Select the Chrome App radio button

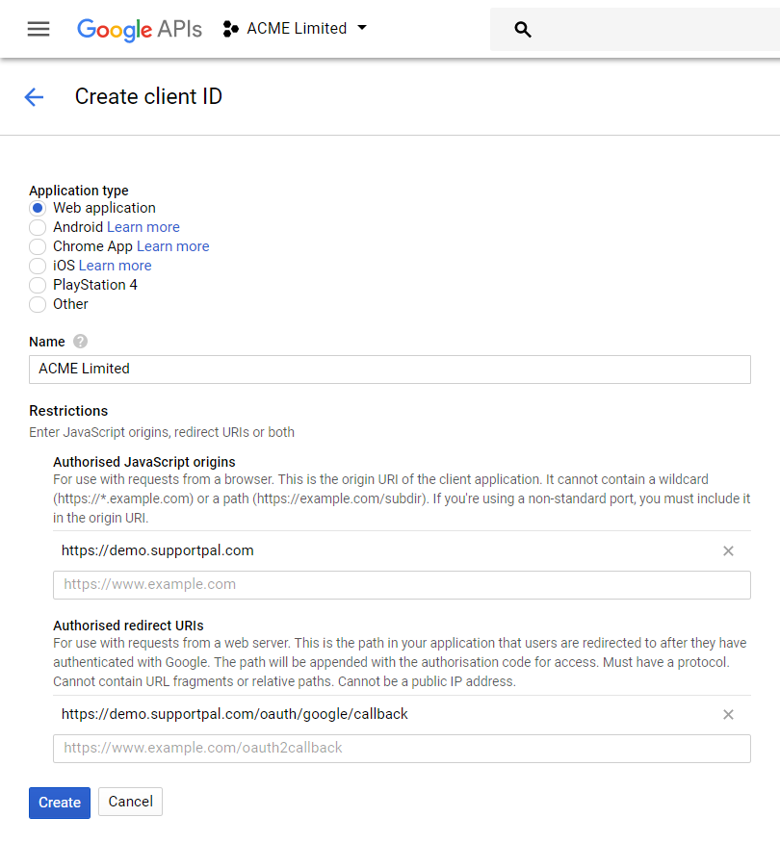point(38,246)
